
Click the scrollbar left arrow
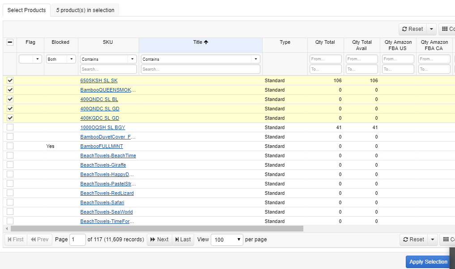point(7,229)
